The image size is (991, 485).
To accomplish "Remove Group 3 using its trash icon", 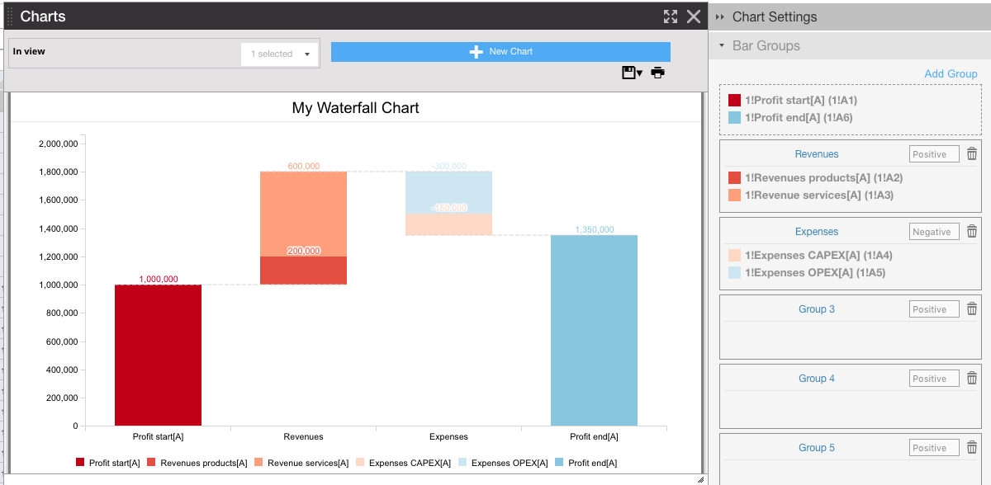I will [972, 309].
